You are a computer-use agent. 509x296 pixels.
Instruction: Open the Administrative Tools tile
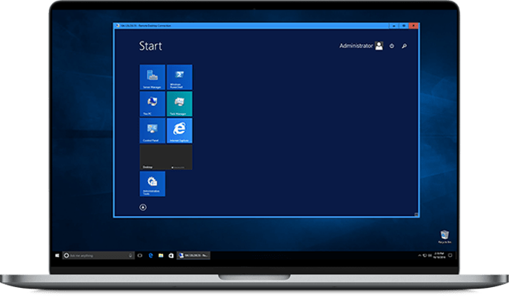153,184
